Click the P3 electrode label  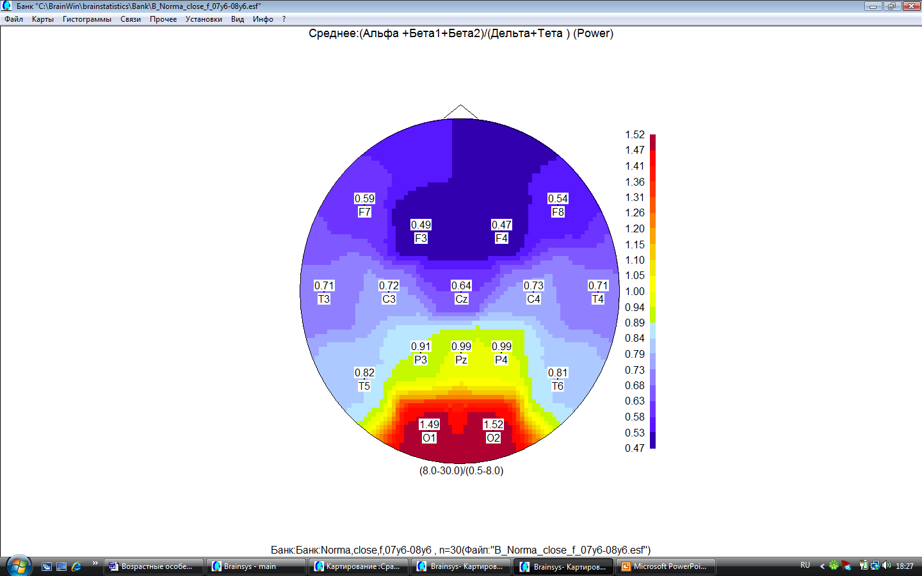point(421,360)
